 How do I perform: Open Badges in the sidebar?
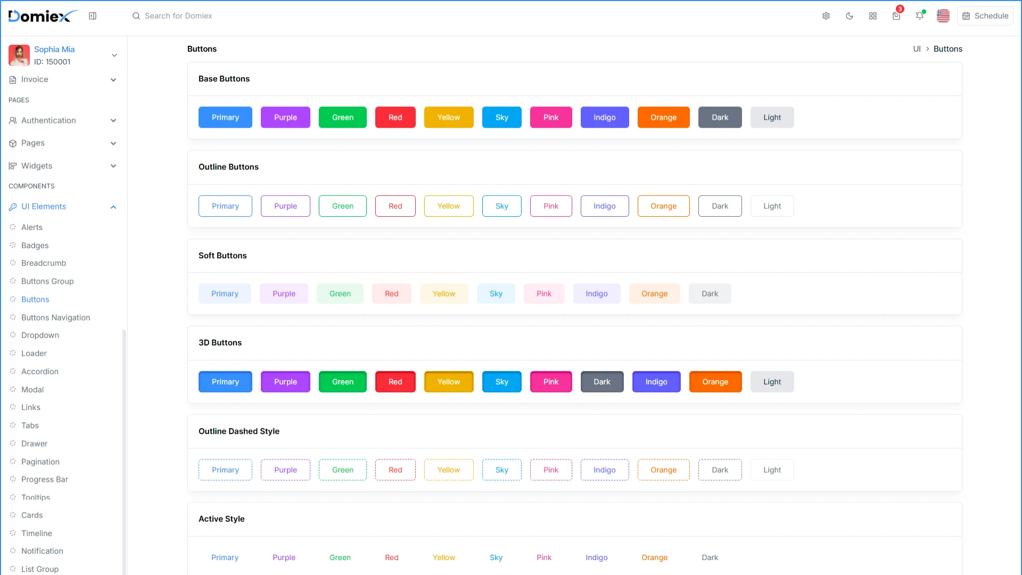(35, 245)
